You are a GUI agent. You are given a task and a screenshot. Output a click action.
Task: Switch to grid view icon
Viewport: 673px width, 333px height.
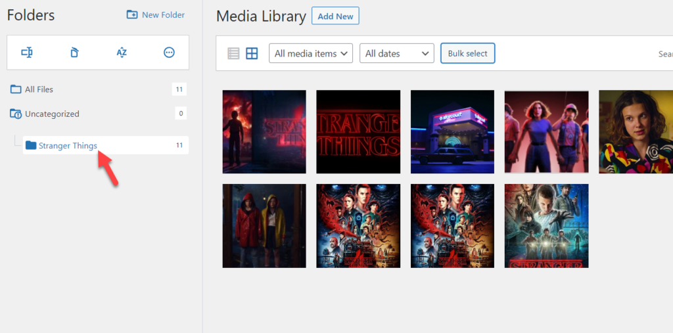[252, 54]
